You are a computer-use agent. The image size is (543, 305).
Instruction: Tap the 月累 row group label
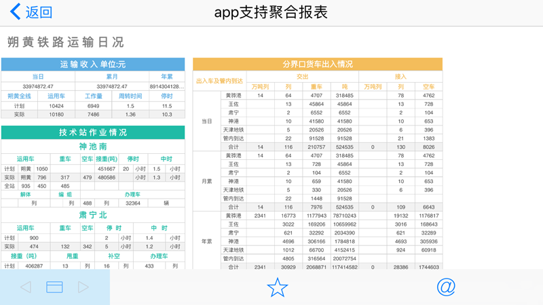(x=207, y=181)
